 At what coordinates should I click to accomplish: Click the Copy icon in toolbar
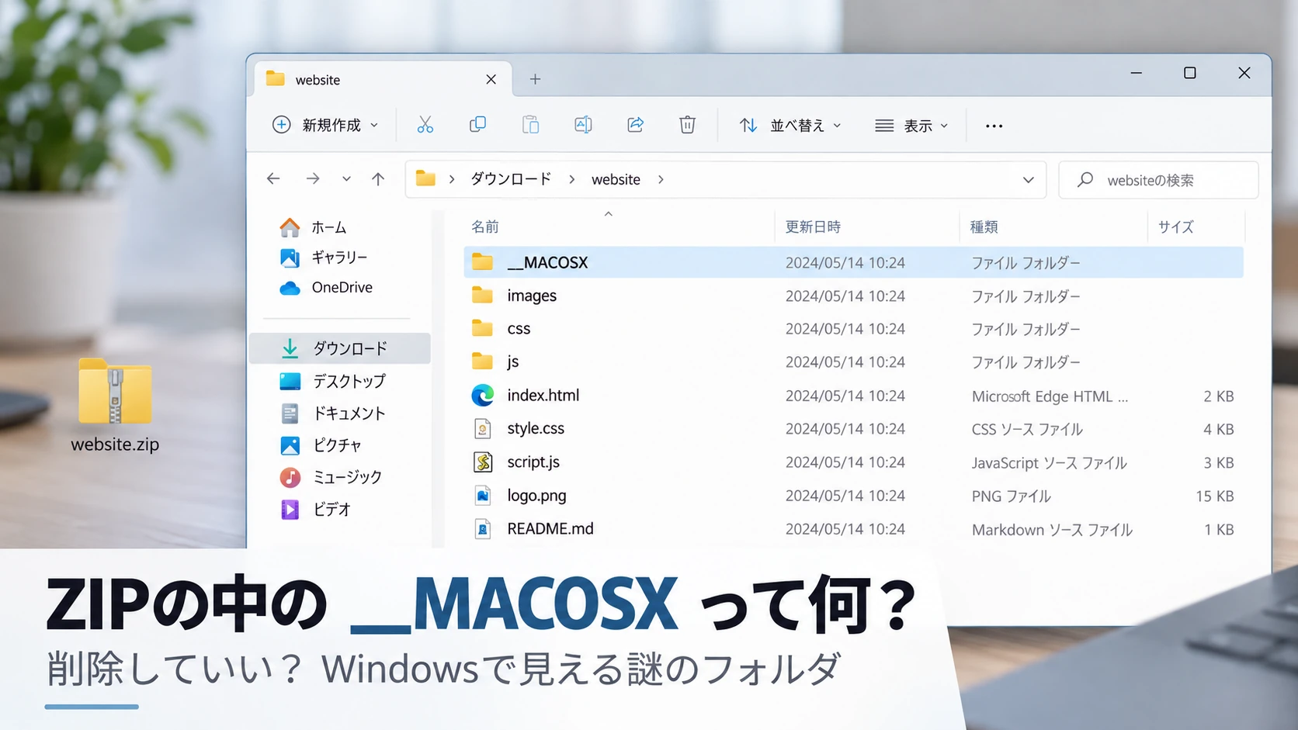point(477,125)
